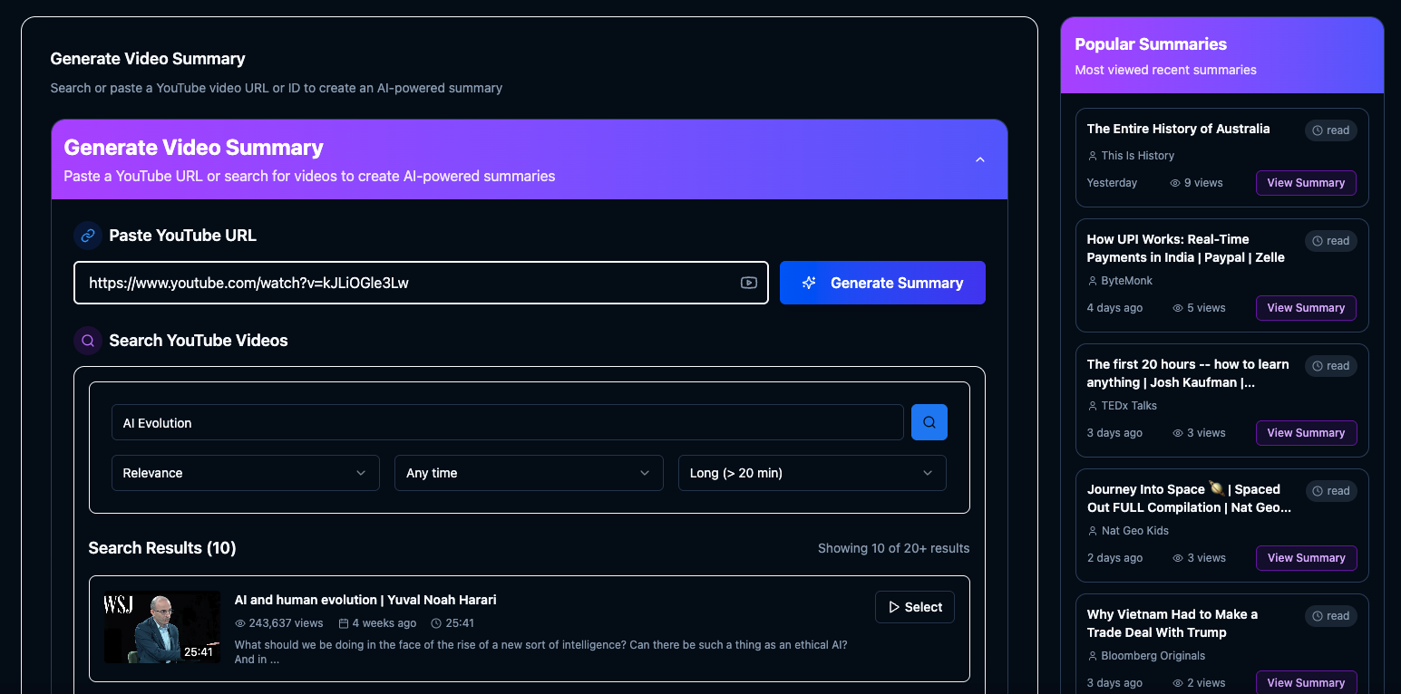Click the title The first 20 hours
1401x694 pixels.
coord(1188,373)
